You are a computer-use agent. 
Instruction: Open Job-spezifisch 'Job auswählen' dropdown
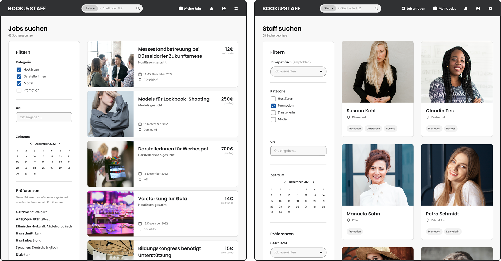click(x=298, y=71)
